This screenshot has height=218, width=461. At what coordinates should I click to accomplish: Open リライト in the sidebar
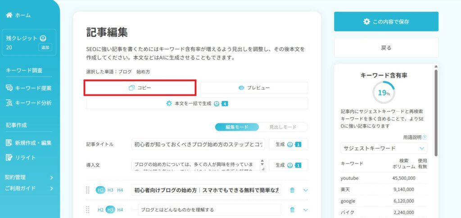coord(21,158)
